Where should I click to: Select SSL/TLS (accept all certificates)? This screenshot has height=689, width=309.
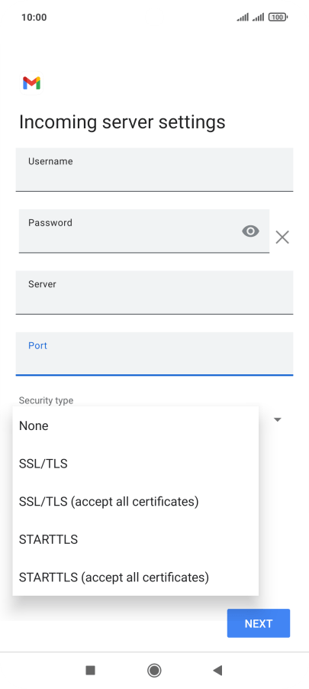(x=136, y=501)
